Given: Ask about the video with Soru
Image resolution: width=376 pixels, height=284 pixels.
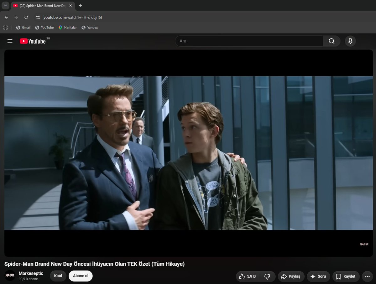Looking at the screenshot, I should point(318,276).
